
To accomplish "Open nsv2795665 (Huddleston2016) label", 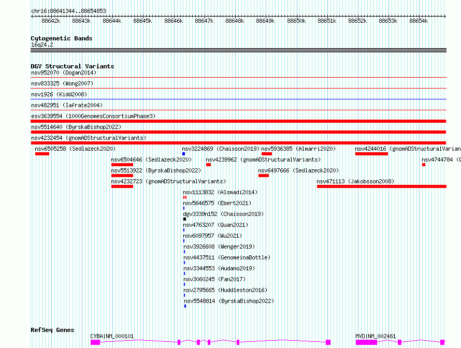I will (225, 290).
